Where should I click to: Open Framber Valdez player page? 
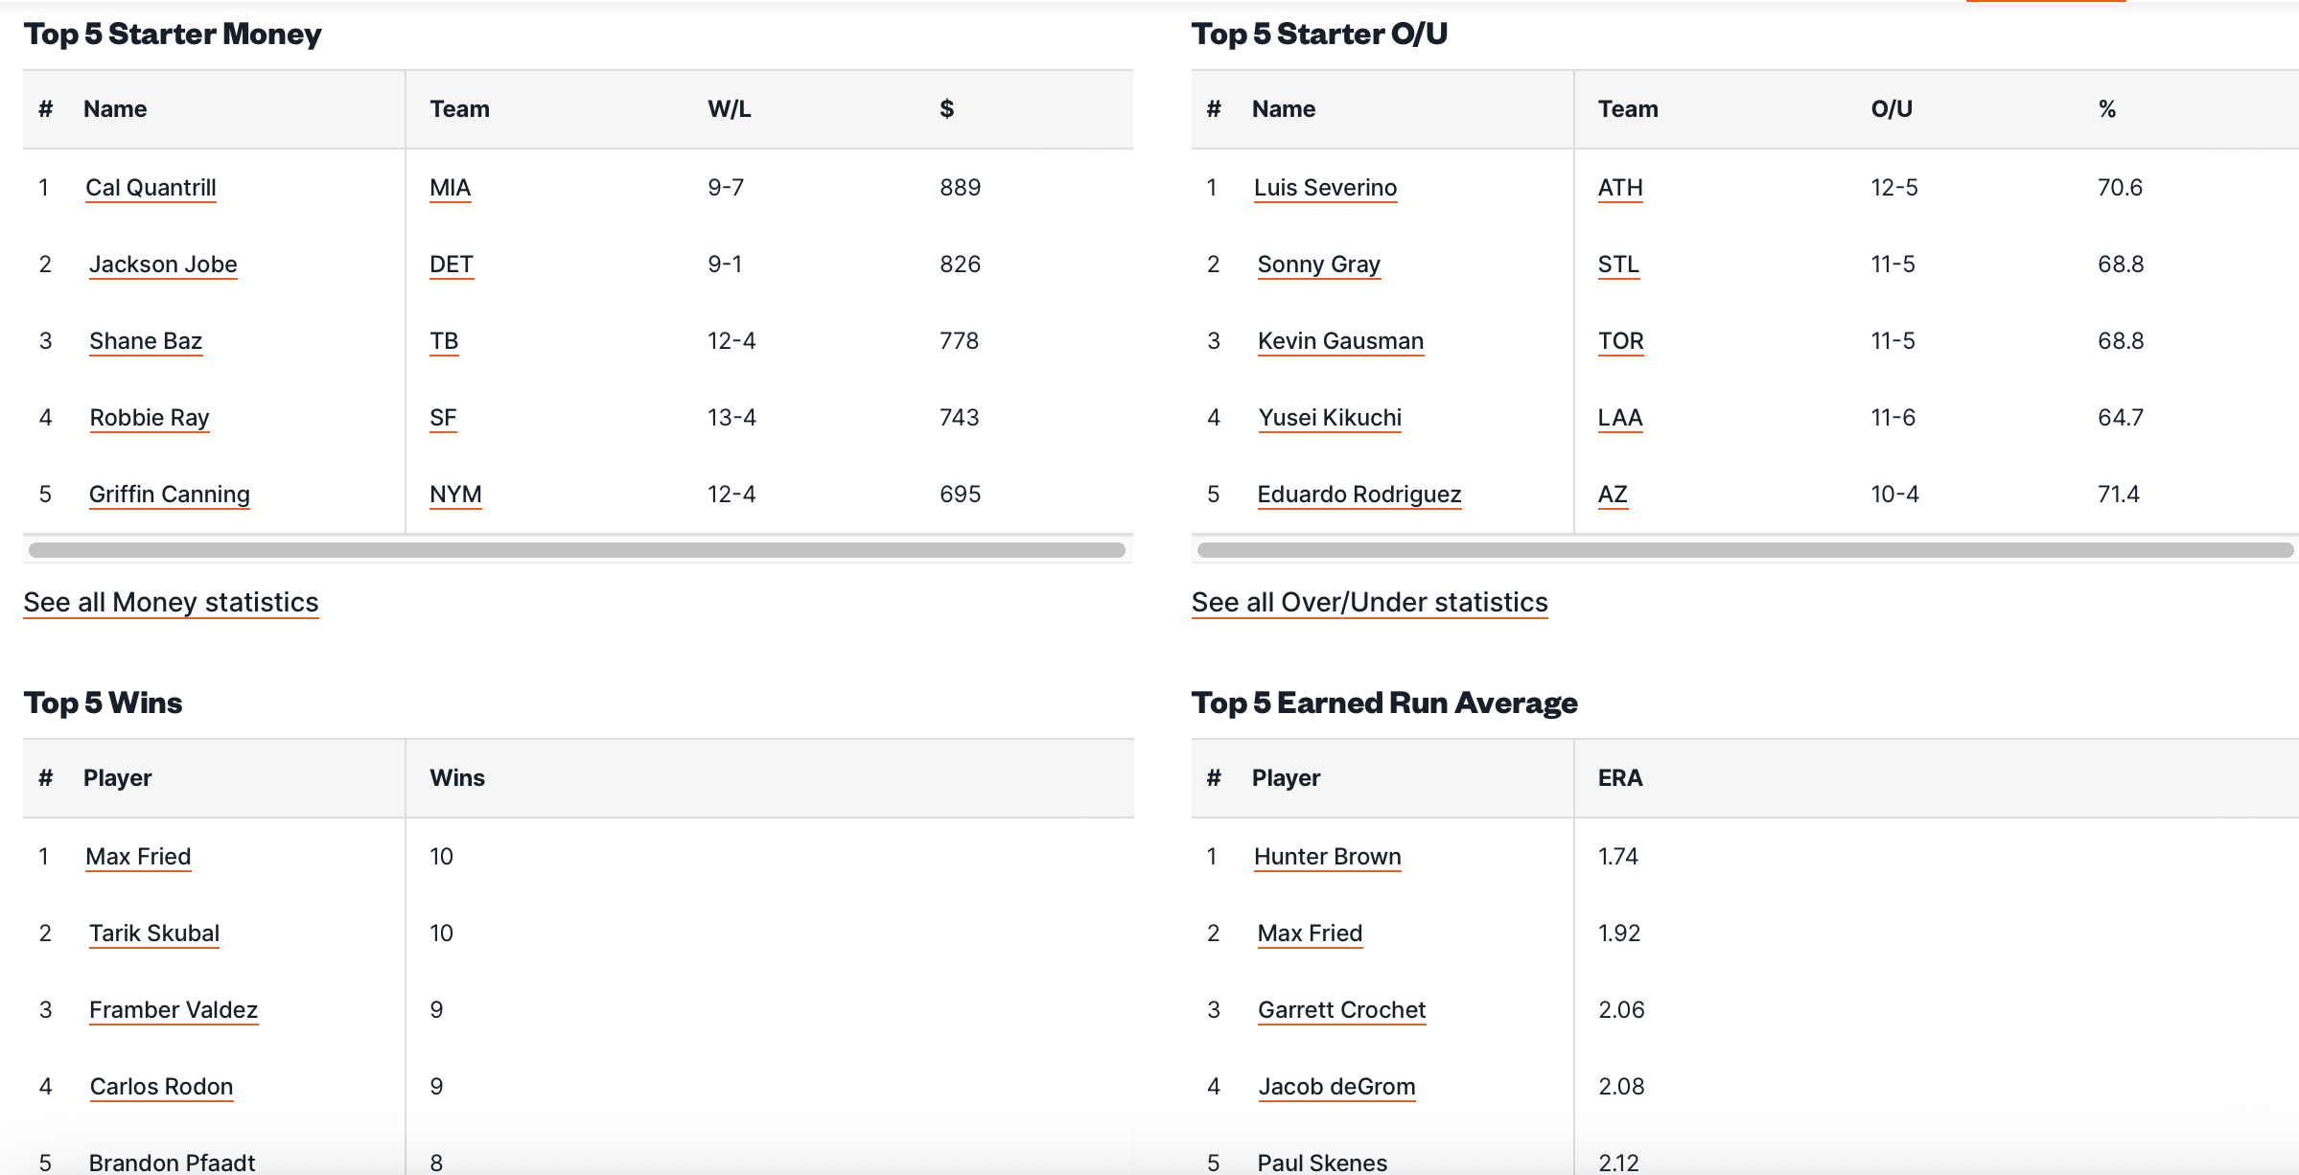click(x=174, y=1010)
